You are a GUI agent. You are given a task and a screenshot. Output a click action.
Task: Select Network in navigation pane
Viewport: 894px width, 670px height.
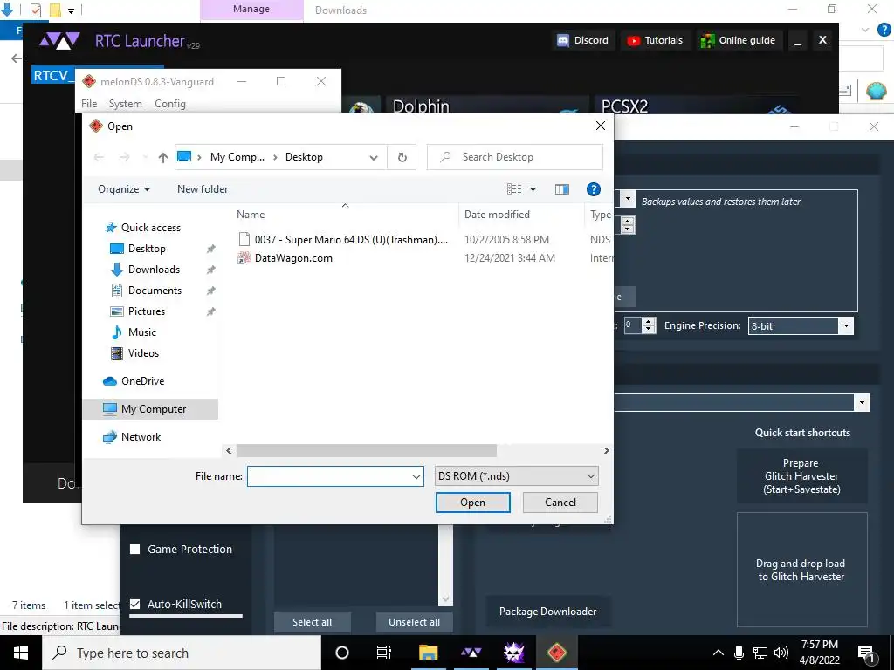click(141, 437)
